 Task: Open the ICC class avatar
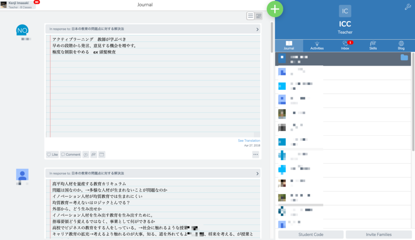tap(345, 11)
